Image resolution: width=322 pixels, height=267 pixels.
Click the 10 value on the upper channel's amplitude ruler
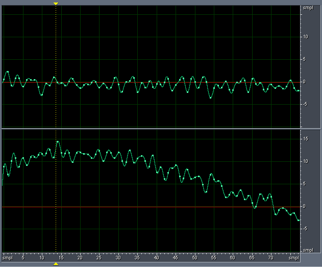click(x=306, y=37)
